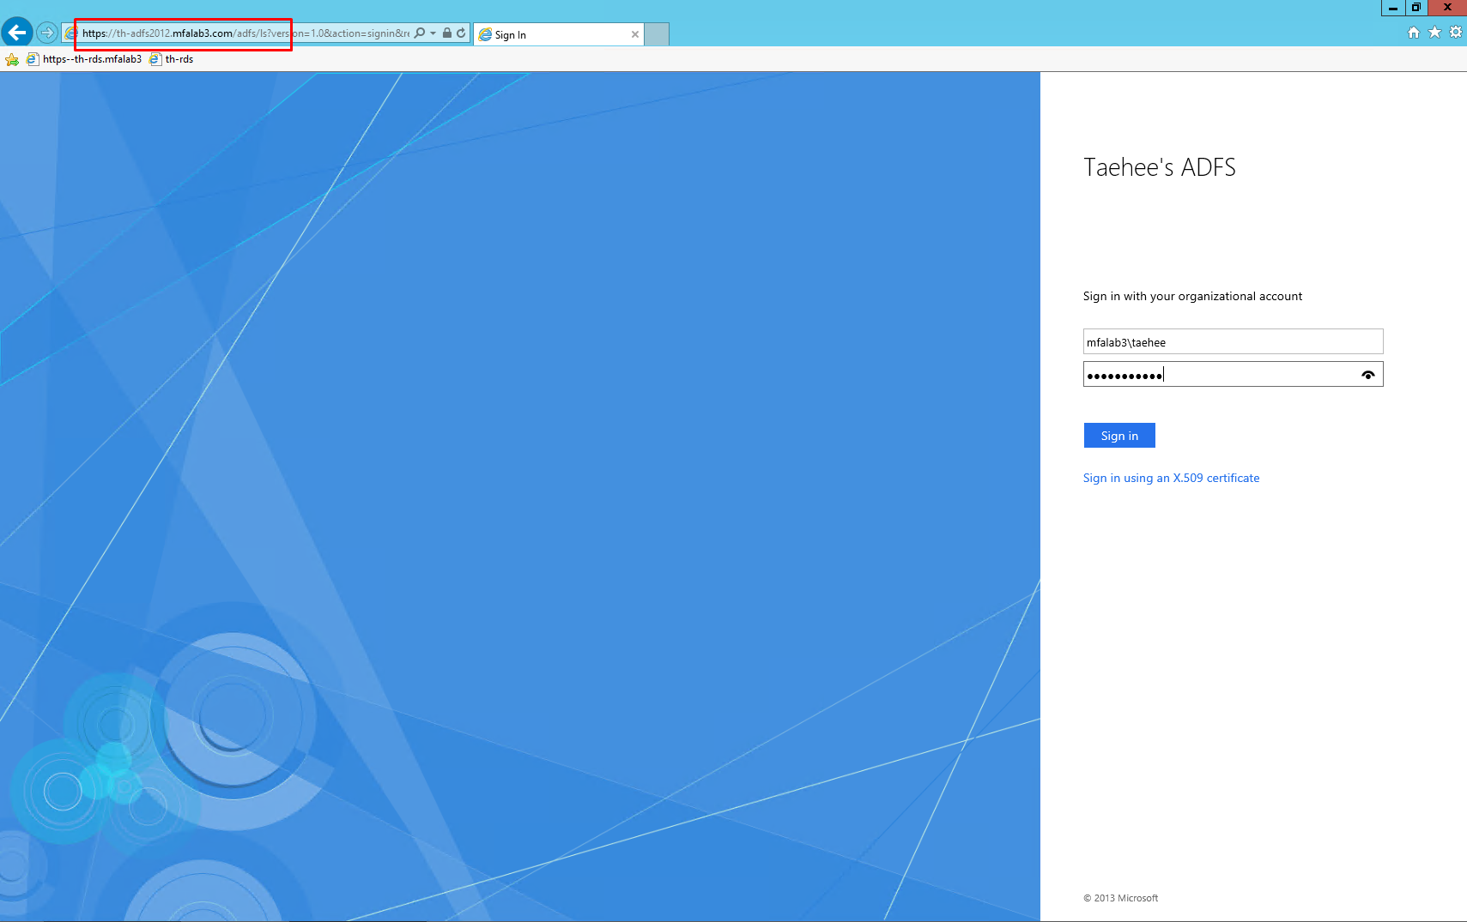Screen dimensions: 1467x922
Task: Click the browser Back arrow button
Action: tap(17, 33)
